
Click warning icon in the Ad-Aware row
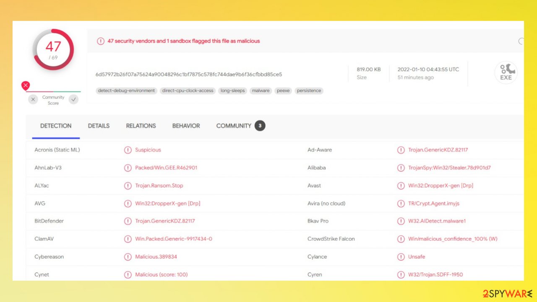coord(401,150)
